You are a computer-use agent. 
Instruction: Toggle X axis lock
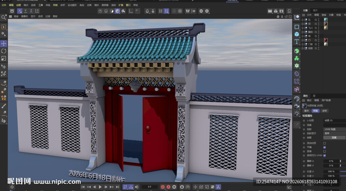click(x=20, y=11)
